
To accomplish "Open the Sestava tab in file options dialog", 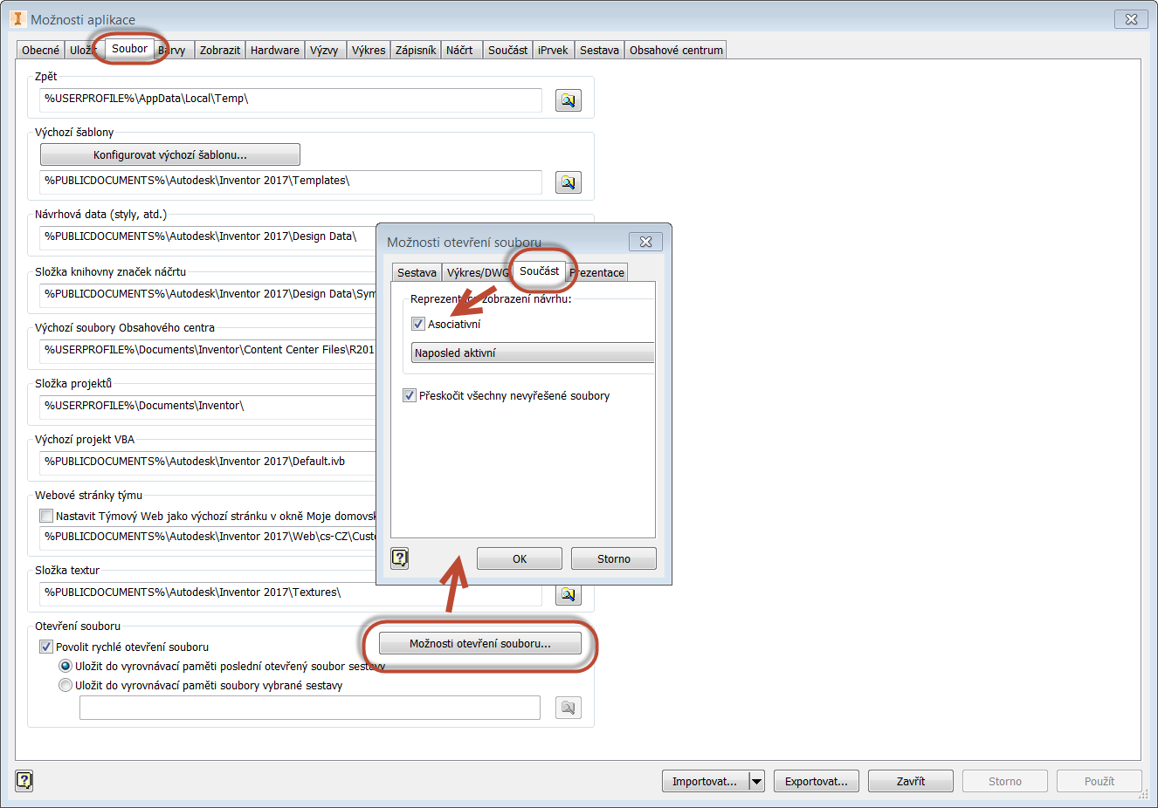I will (417, 273).
